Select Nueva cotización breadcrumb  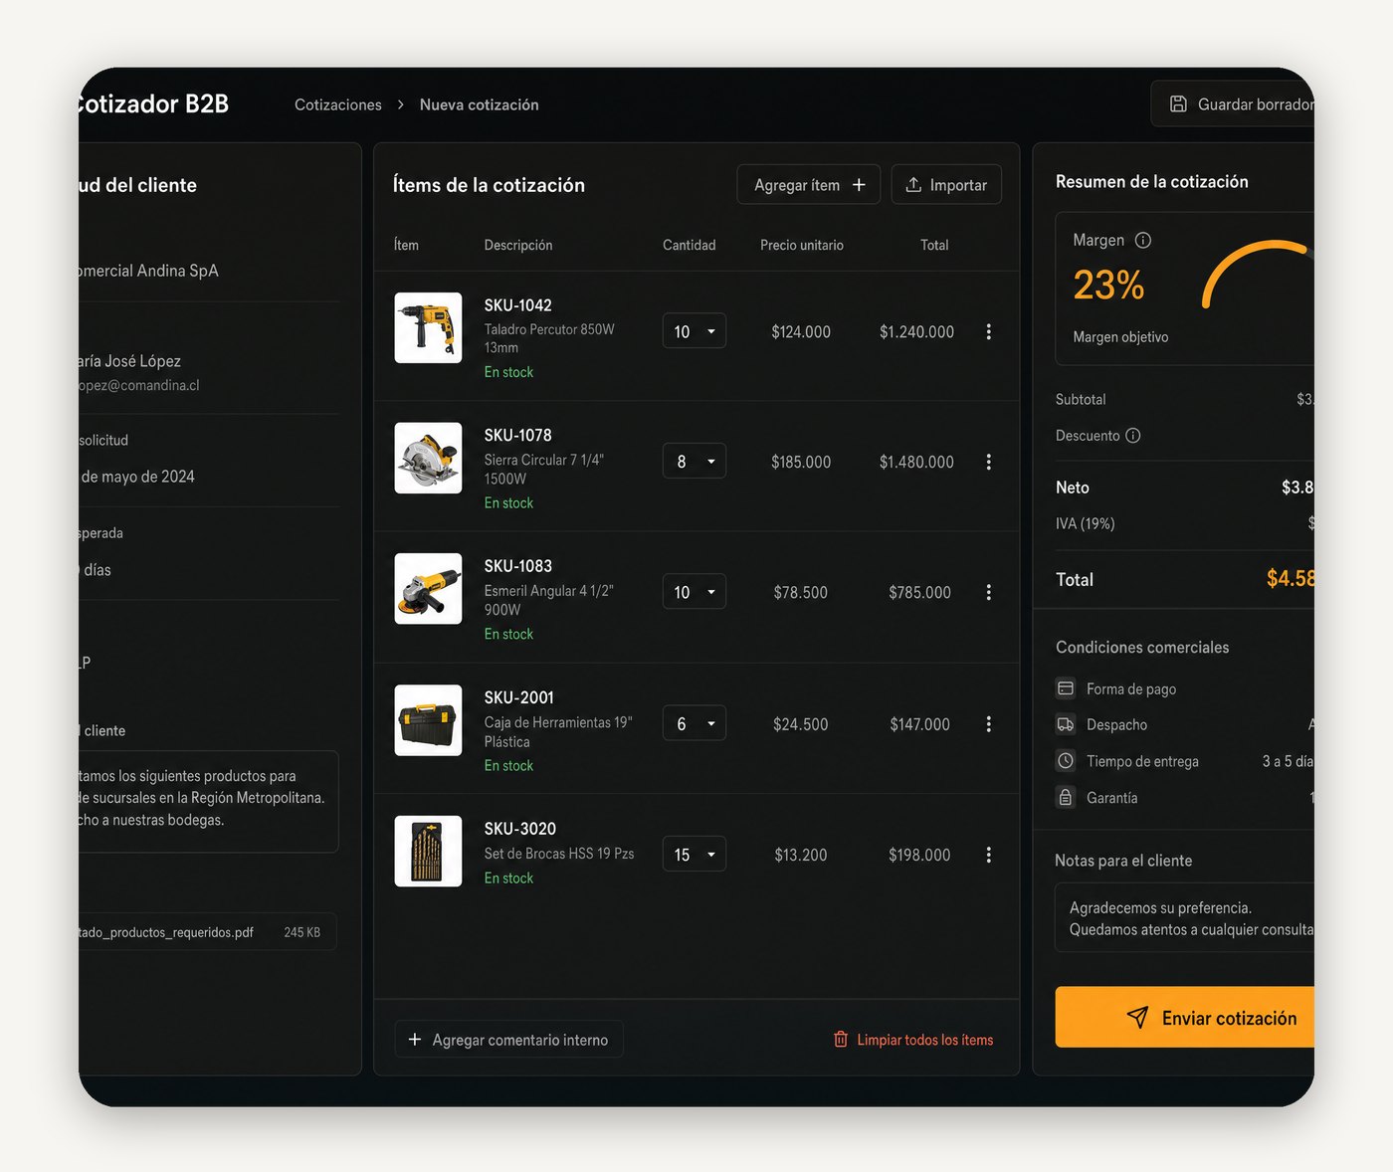point(480,104)
